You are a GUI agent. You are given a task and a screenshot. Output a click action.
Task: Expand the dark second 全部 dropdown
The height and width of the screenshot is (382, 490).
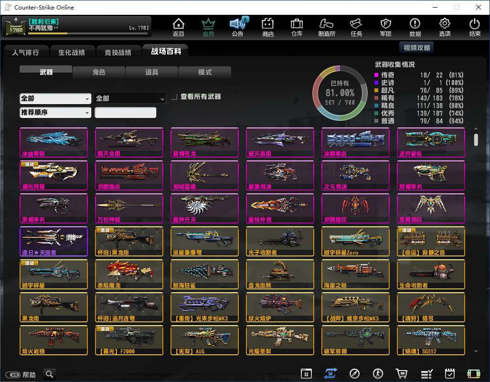[x=130, y=99]
